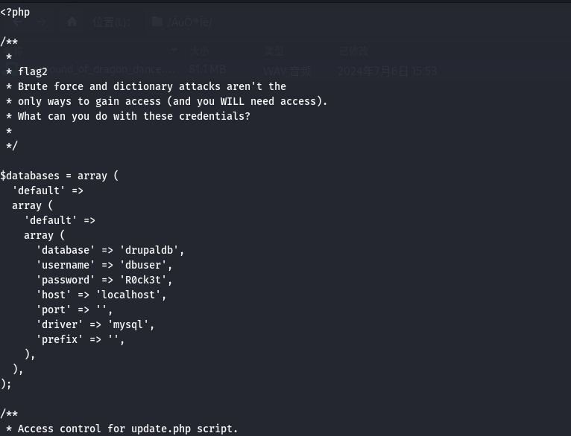Click the location path input field
571x436 pixels.
[x=357, y=22]
